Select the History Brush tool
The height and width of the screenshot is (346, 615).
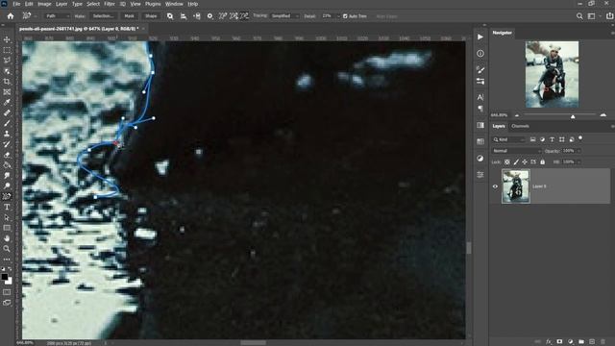(7, 144)
